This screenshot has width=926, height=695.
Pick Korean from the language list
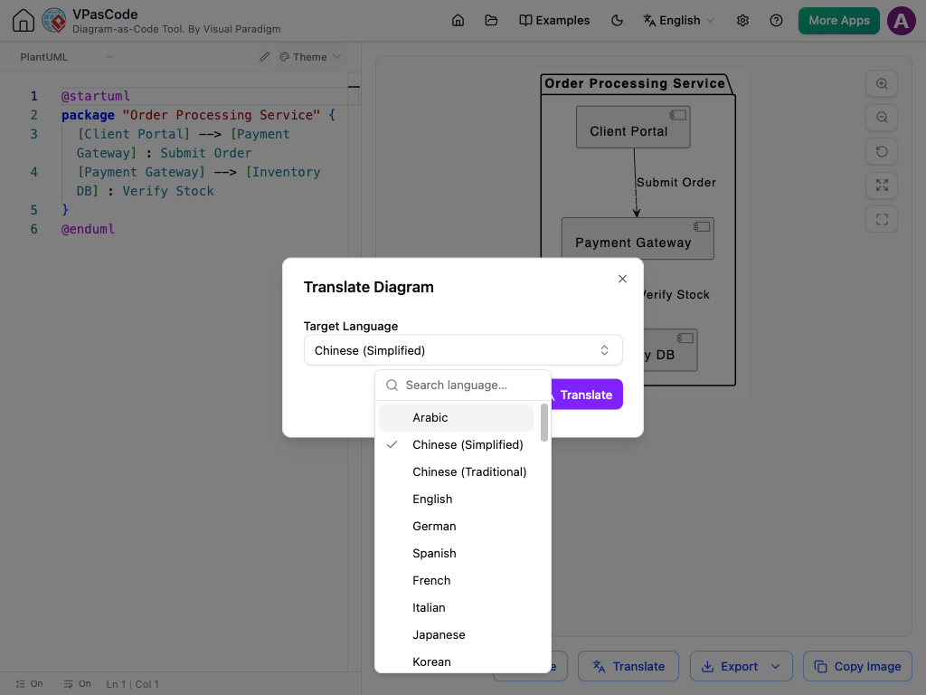click(x=456, y=662)
